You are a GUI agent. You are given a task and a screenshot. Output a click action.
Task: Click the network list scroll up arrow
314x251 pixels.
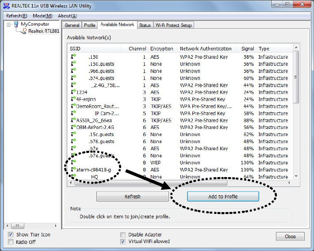(296, 48)
